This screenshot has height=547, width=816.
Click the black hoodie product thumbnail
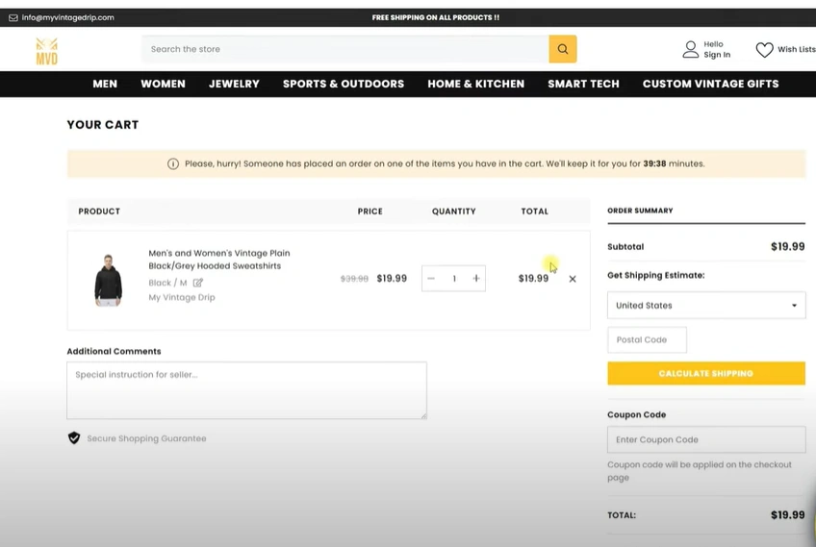[x=108, y=281]
